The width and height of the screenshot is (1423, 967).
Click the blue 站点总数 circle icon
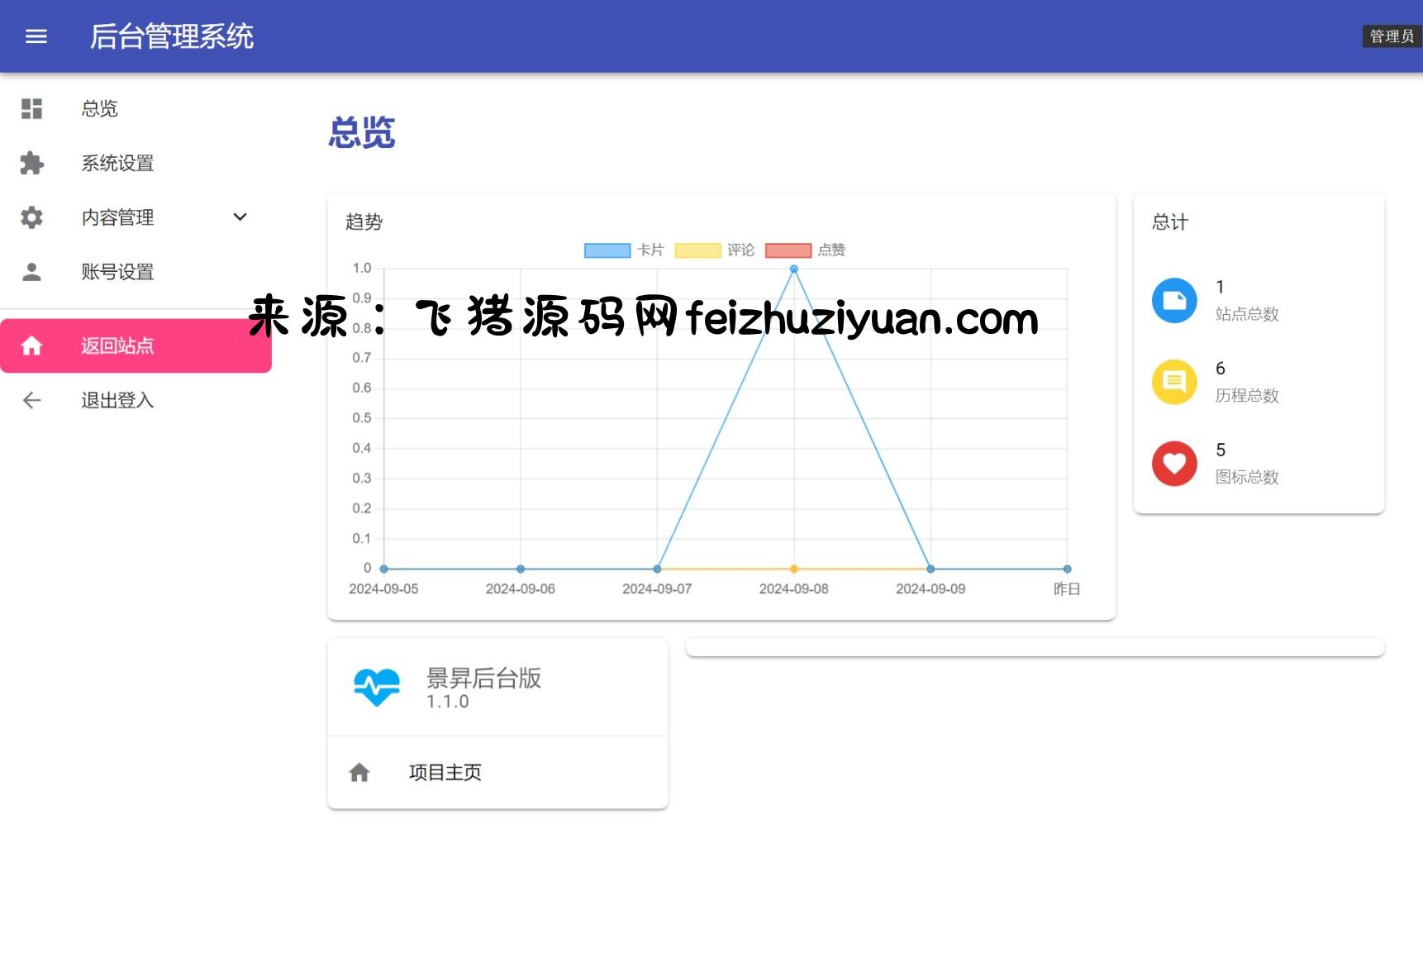(1174, 301)
